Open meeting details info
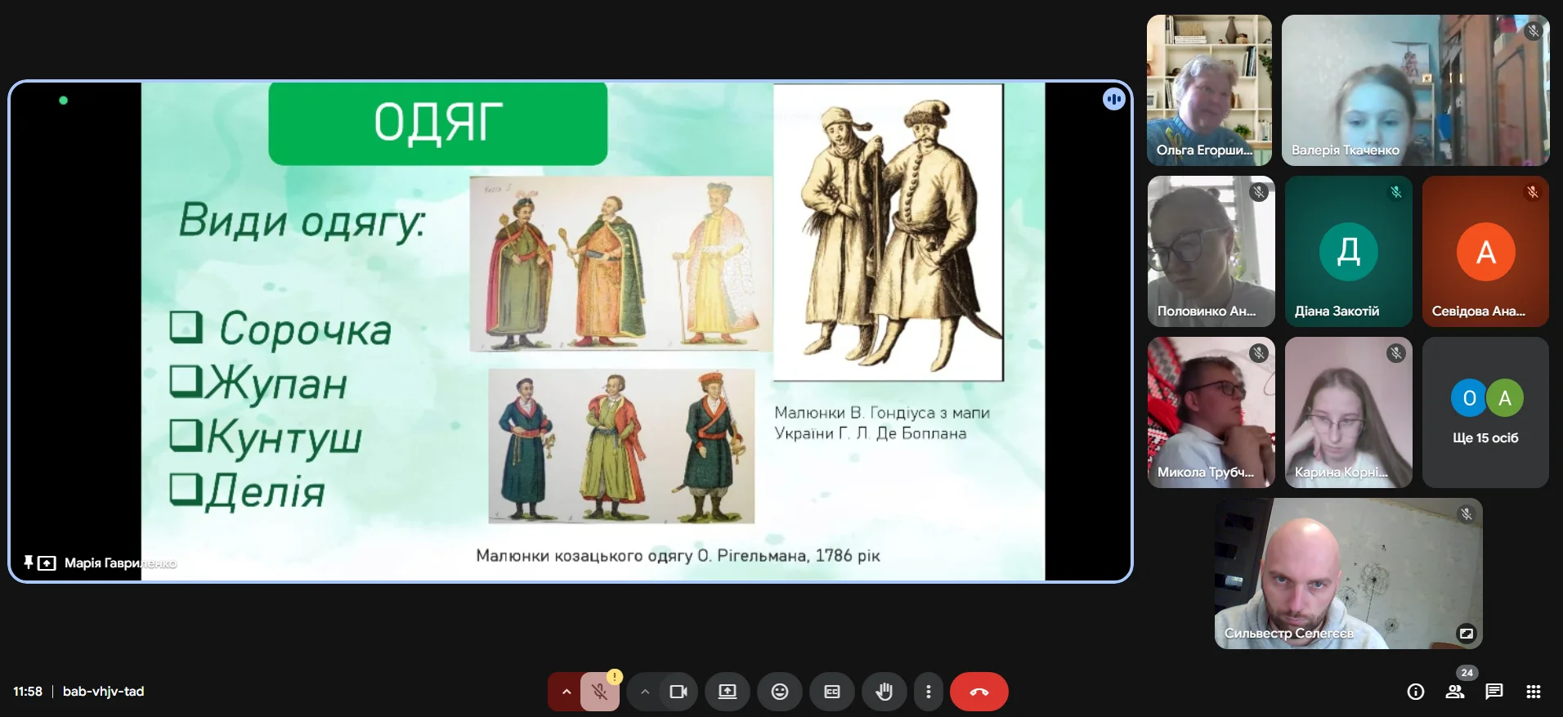 (1415, 692)
